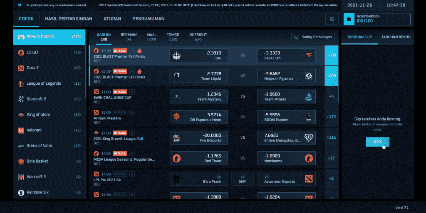
Task: Bet on Fire E-Sports at -20.0000
Action: [x=198, y=137]
